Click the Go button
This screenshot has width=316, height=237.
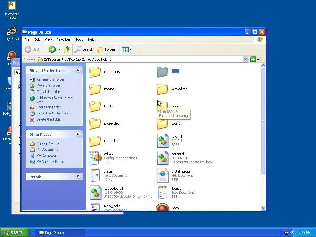(256, 59)
